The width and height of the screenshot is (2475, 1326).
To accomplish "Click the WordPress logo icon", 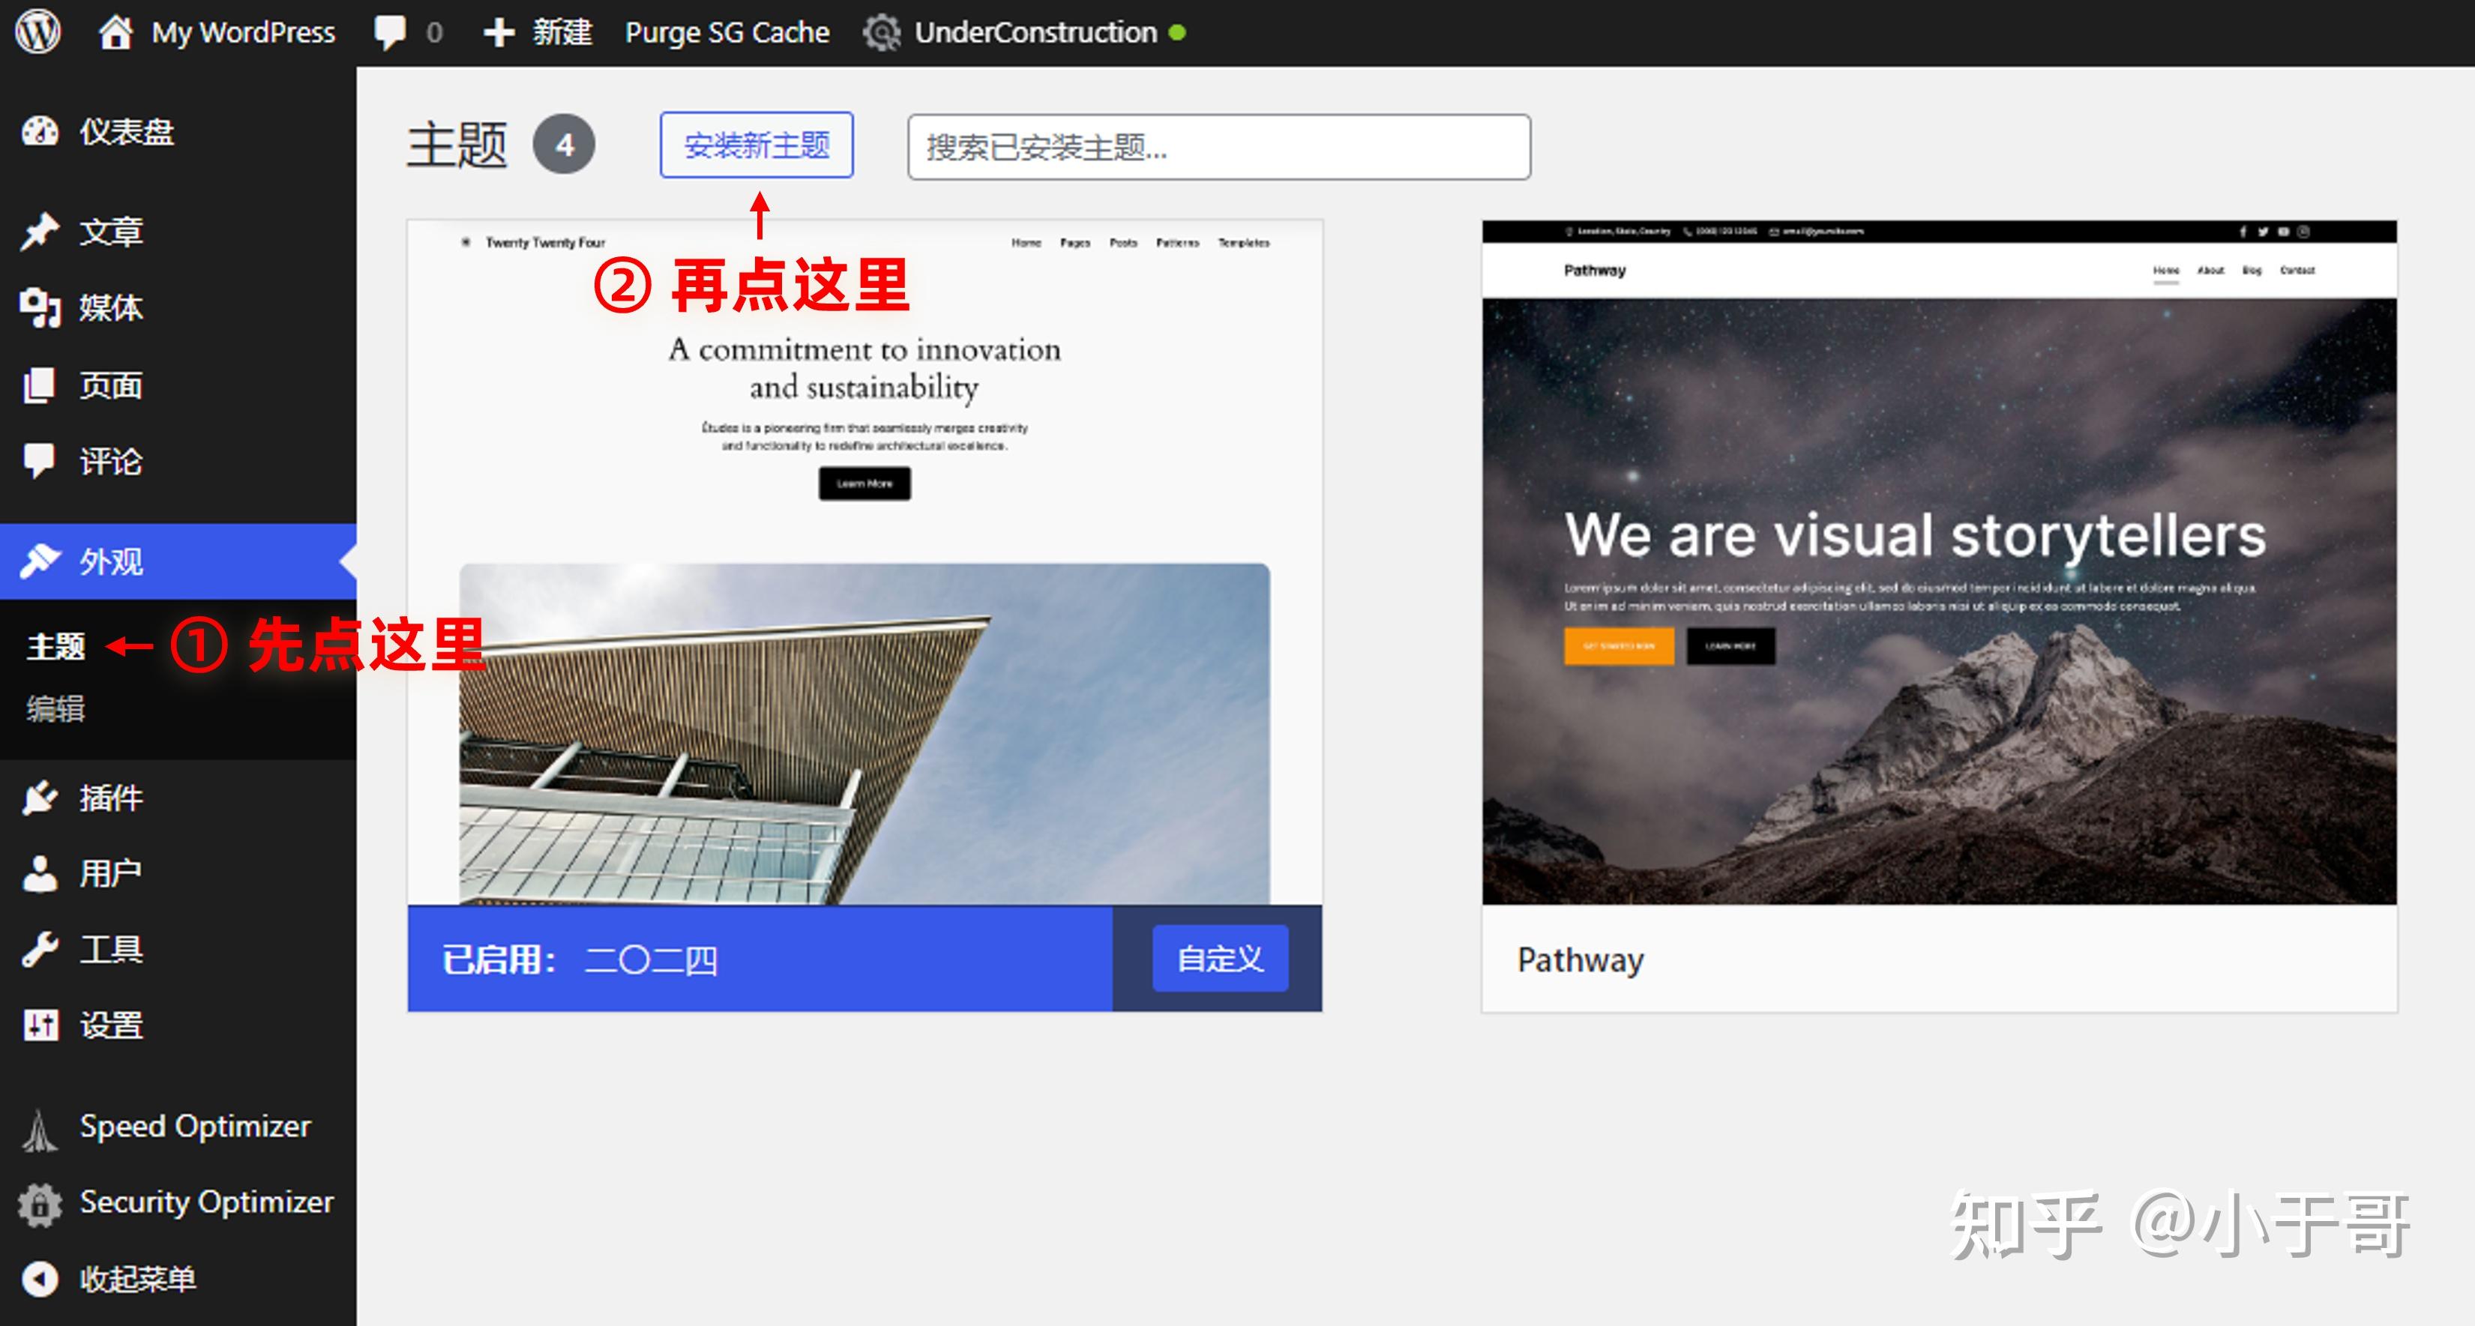I will [x=38, y=31].
